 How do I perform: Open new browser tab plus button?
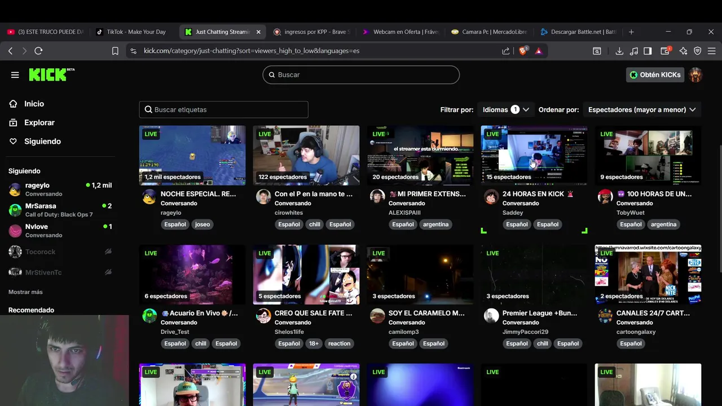click(631, 32)
